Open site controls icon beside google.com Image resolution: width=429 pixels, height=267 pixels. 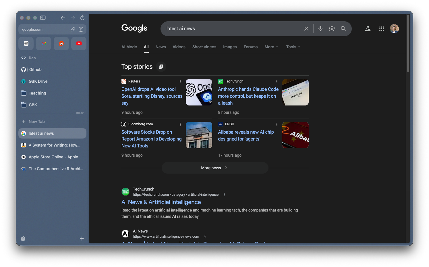[81, 29]
